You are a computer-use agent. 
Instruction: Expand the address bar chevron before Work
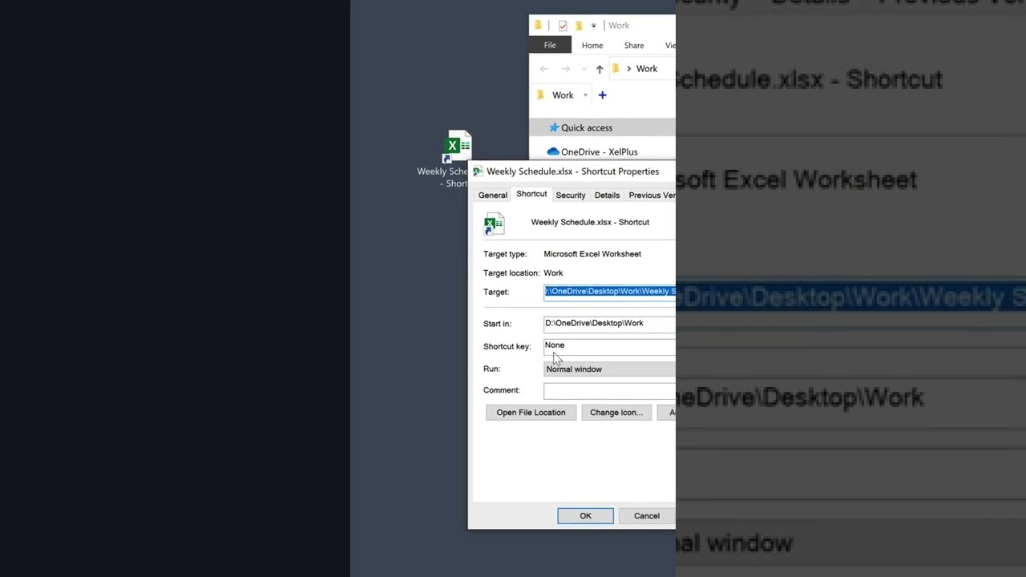coord(628,69)
